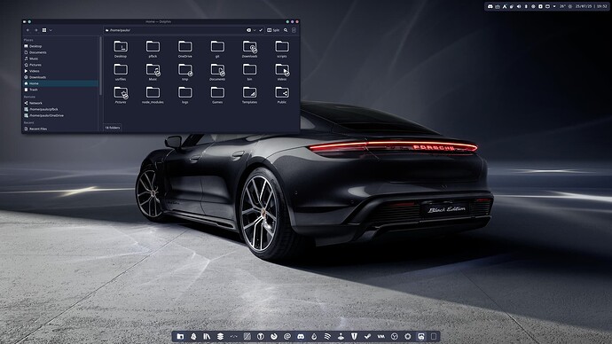Image resolution: width=612 pixels, height=344 pixels.
Task: Open Recent Files entry
Action: [x=60, y=129]
